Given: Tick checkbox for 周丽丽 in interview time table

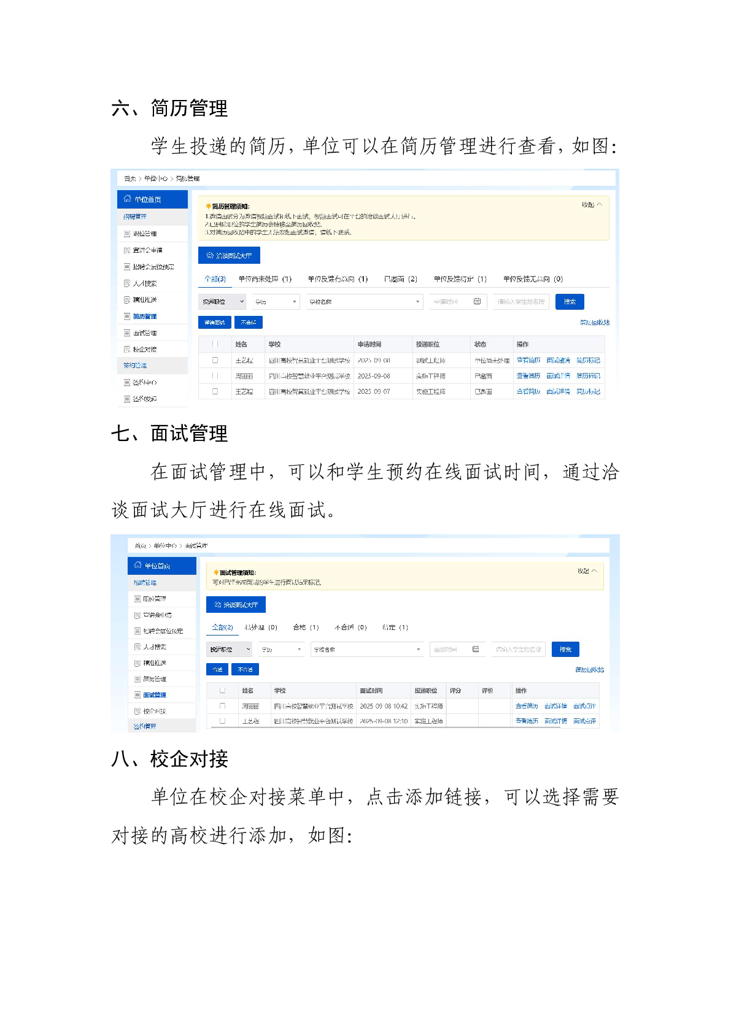Looking at the screenshot, I should [222, 706].
